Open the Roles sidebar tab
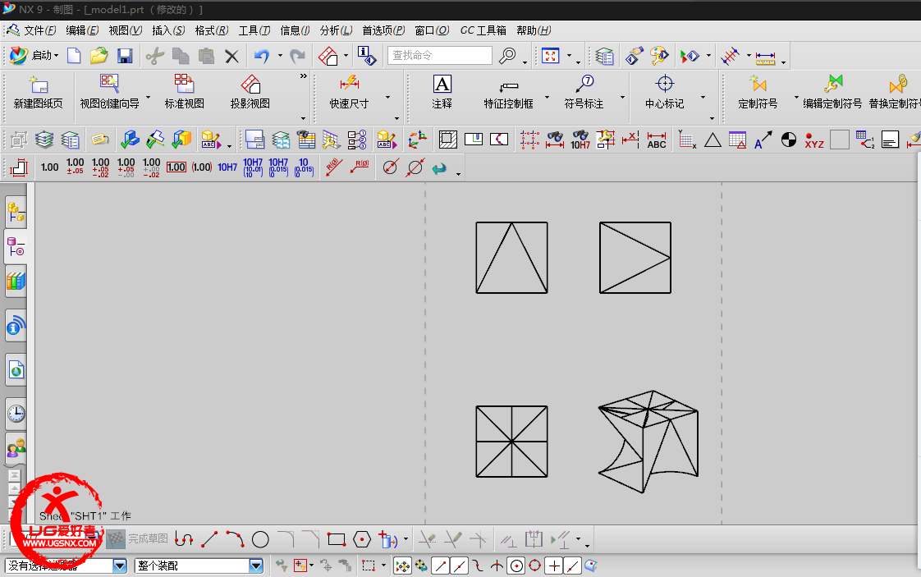 coord(16,450)
